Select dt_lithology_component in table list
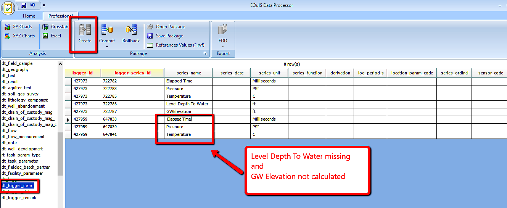Screen dimensions: 507x208 coord(25,100)
